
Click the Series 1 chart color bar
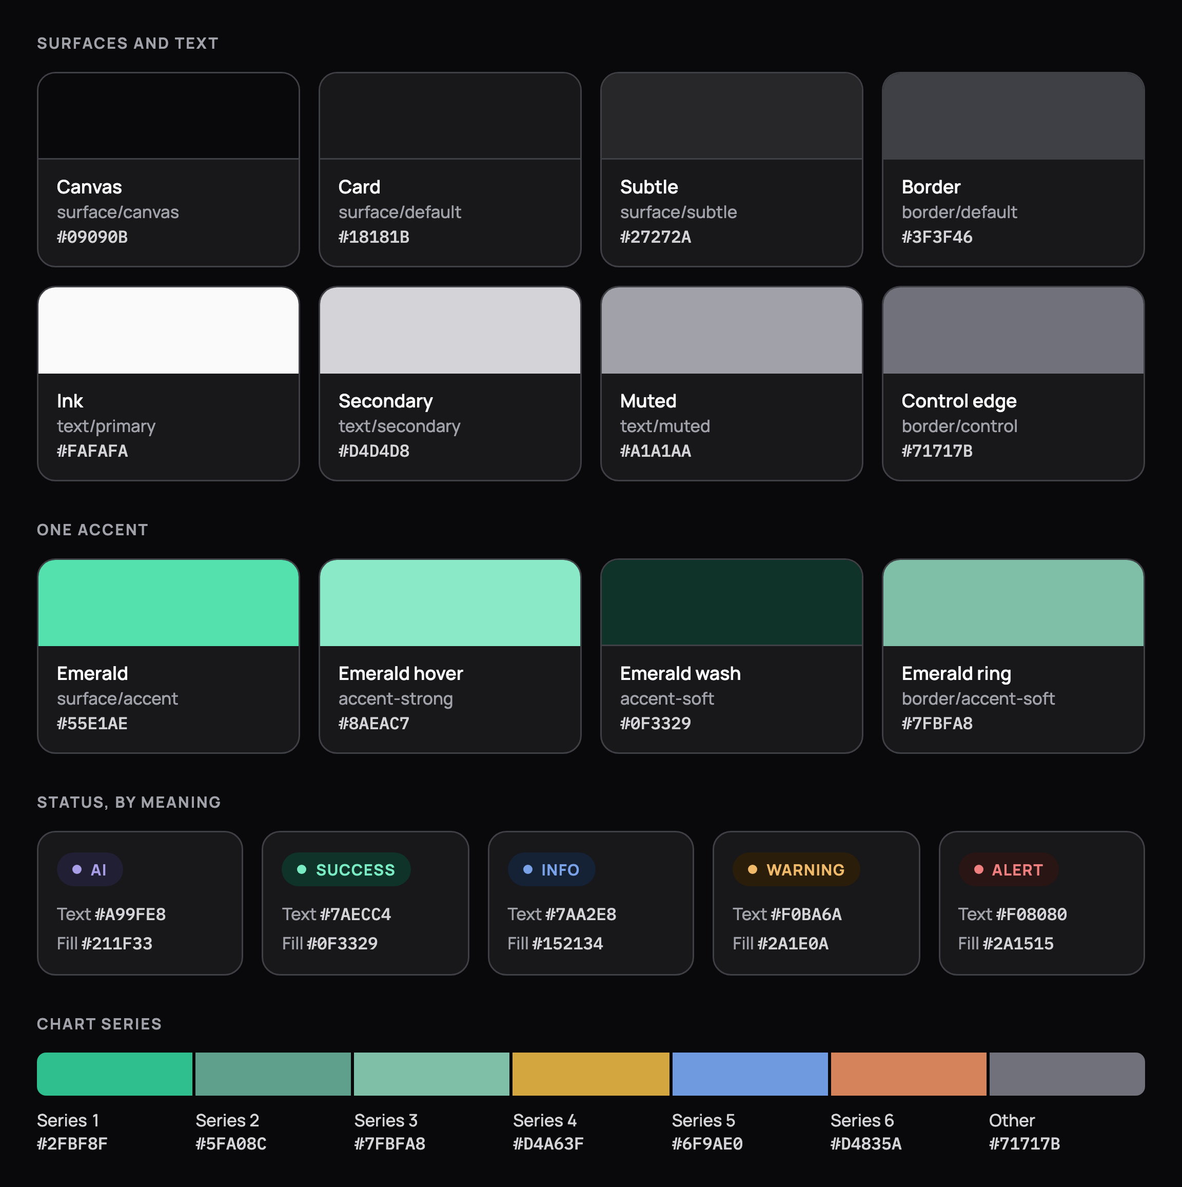pyautogui.click(x=114, y=1074)
